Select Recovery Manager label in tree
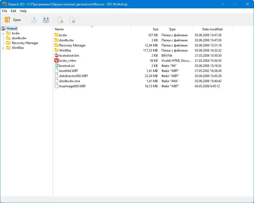The image size is (254, 203). click(25, 43)
